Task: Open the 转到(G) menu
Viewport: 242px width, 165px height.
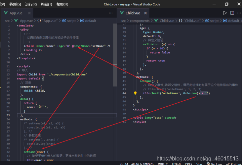Action: click(x=15, y=4)
